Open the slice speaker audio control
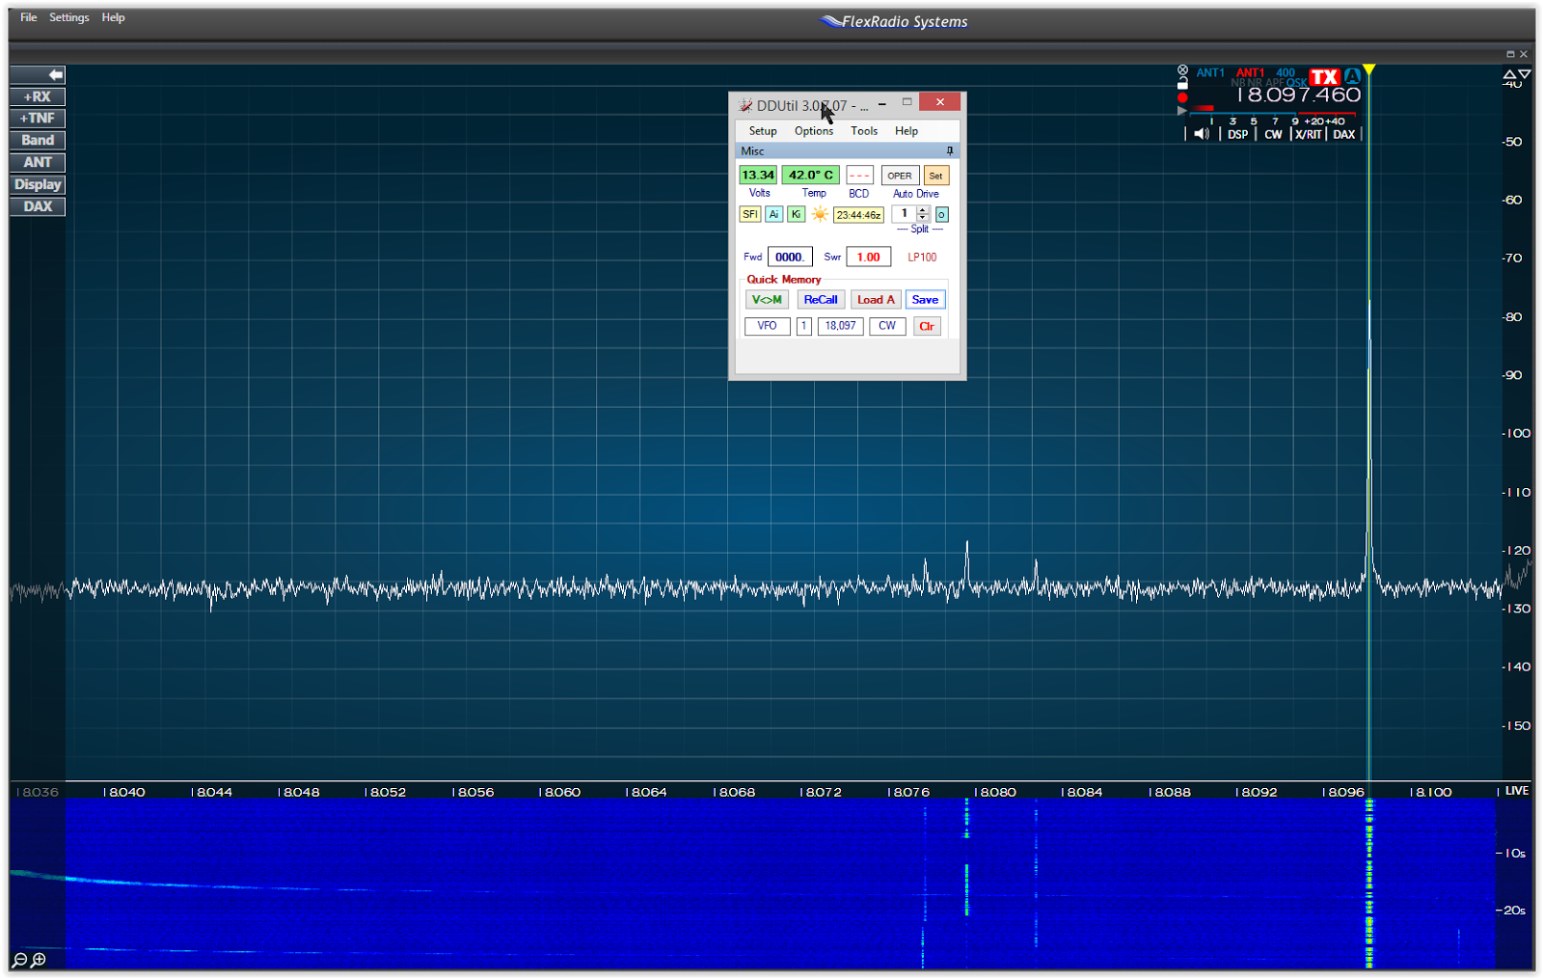Viewport: 1543px width, 979px height. [1202, 134]
